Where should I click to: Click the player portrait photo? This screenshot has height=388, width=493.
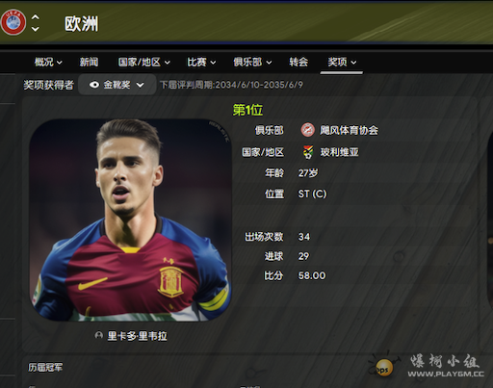(130, 220)
